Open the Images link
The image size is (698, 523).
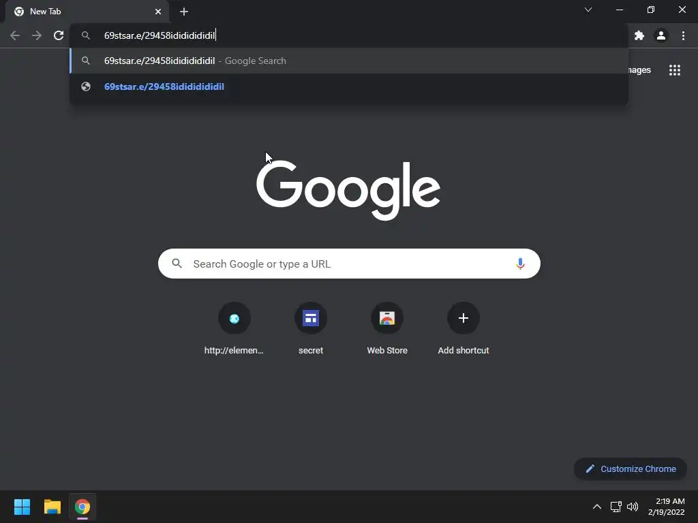tap(639, 70)
